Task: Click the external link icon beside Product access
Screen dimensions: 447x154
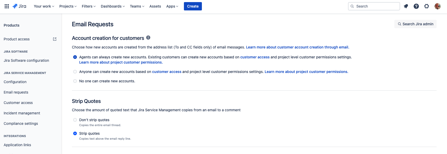Action: point(55,39)
